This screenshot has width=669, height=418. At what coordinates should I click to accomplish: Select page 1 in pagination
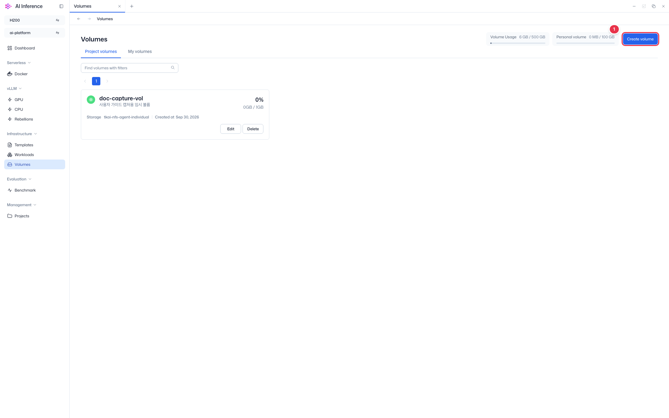[96, 81]
